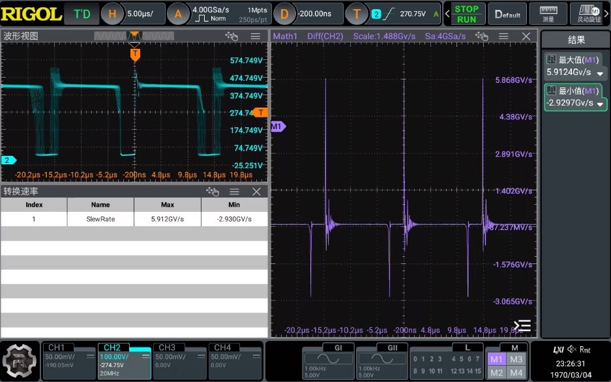
Task: Click the move icon in slew rate panel
Action: [x=213, y=192]
